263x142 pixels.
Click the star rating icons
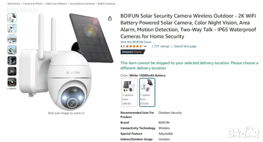point(134,46)
